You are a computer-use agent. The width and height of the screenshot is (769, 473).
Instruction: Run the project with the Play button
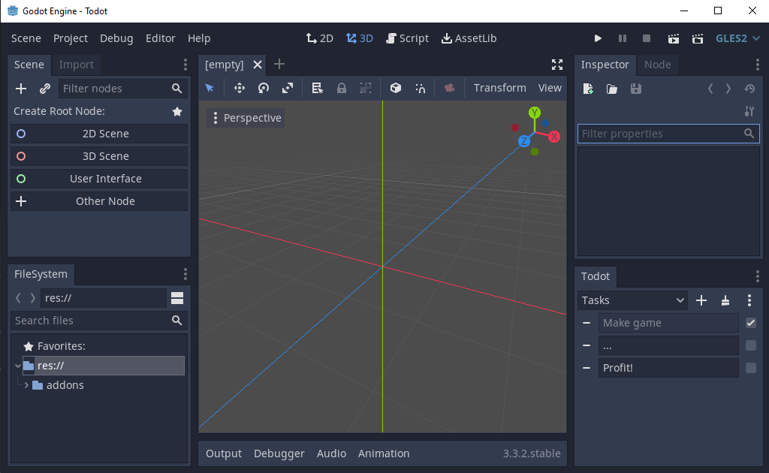(598, 38)
